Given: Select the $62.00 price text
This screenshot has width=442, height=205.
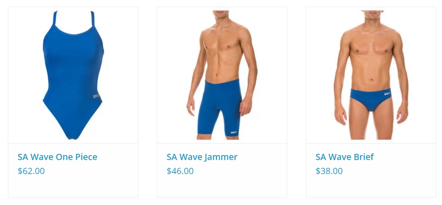Looking at the screenshot, I should coord(31,171).
